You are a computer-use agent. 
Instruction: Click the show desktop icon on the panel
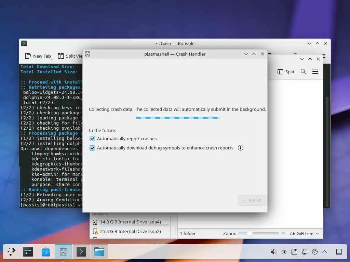[339, 252]
